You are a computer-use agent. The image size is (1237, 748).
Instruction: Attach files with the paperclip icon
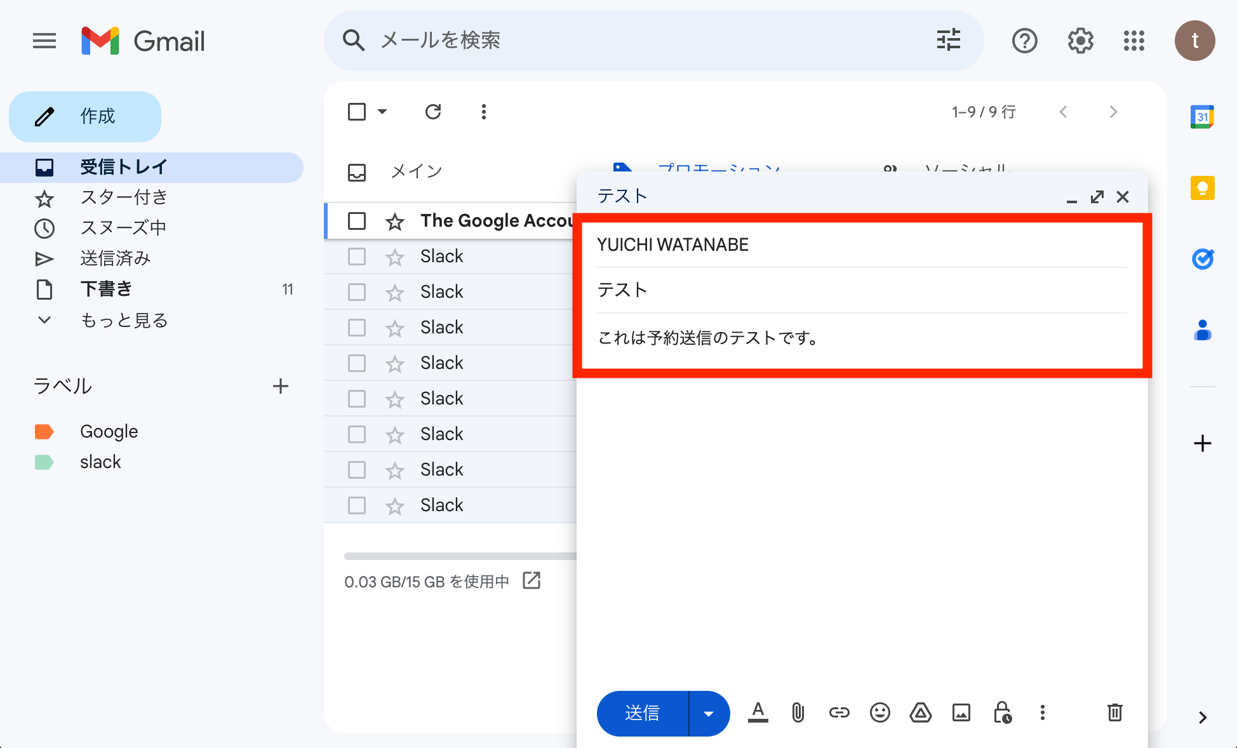798,712
